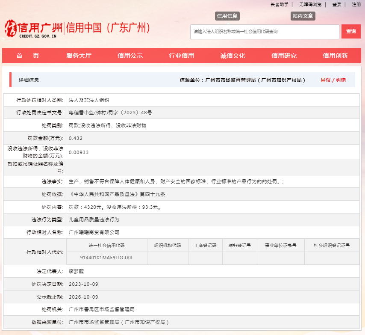Click 登录 login link

337,4
